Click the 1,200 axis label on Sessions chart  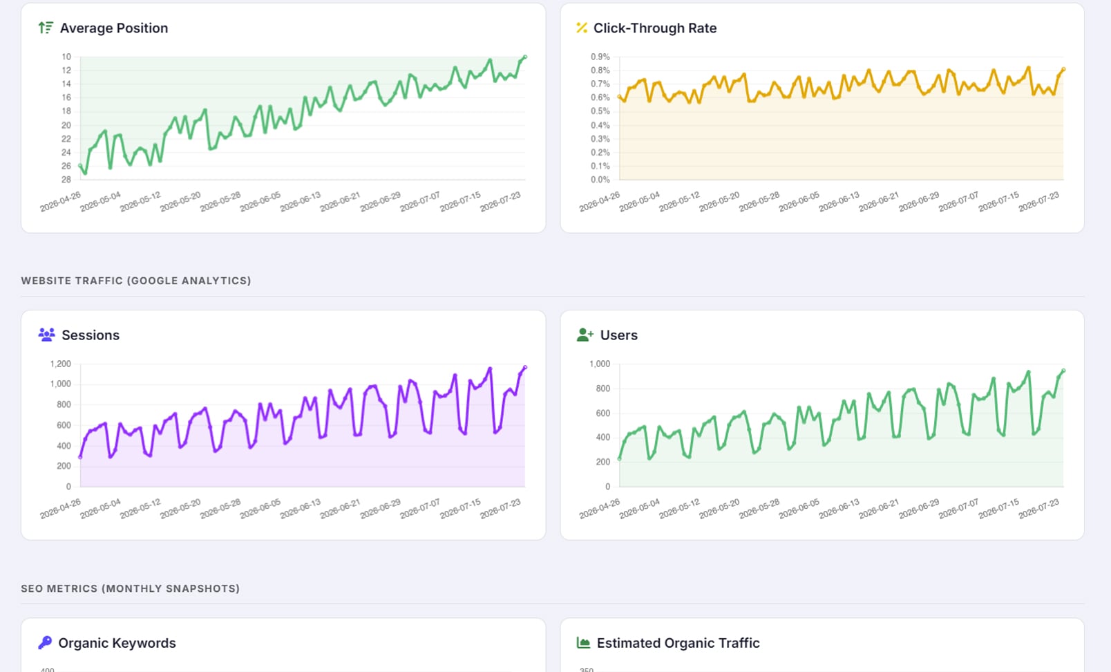tap(61, 364)
